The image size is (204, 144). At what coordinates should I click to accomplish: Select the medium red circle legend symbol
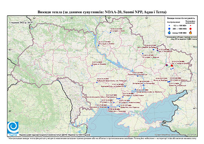[x=190, y=29]
